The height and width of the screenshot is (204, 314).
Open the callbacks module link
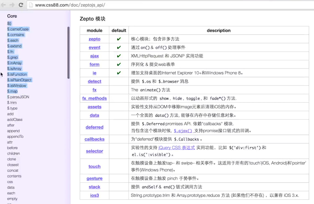click(x=94, y=139)
